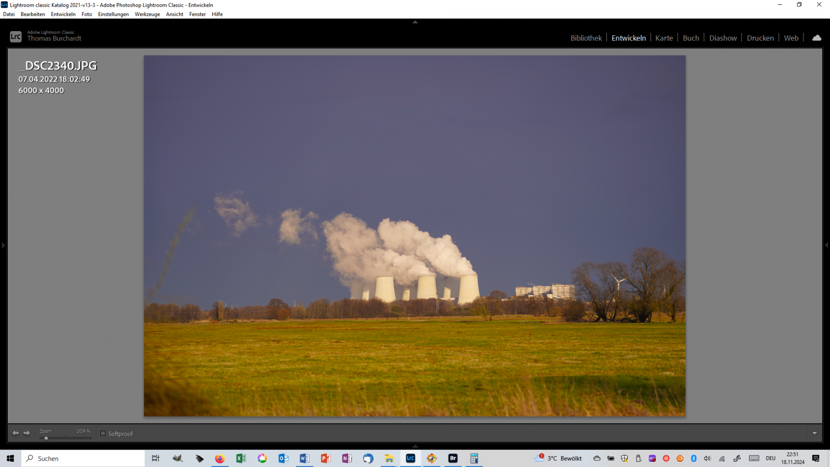This screenshot has width=830, height=467.
Task: Open the Windows Calculator taskbar icon
Action: click(x=474, y=458)
